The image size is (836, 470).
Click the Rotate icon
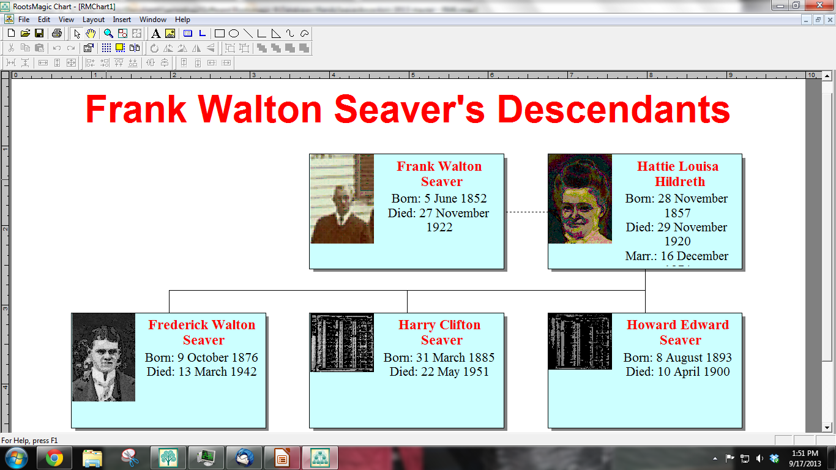click(154, 47)
